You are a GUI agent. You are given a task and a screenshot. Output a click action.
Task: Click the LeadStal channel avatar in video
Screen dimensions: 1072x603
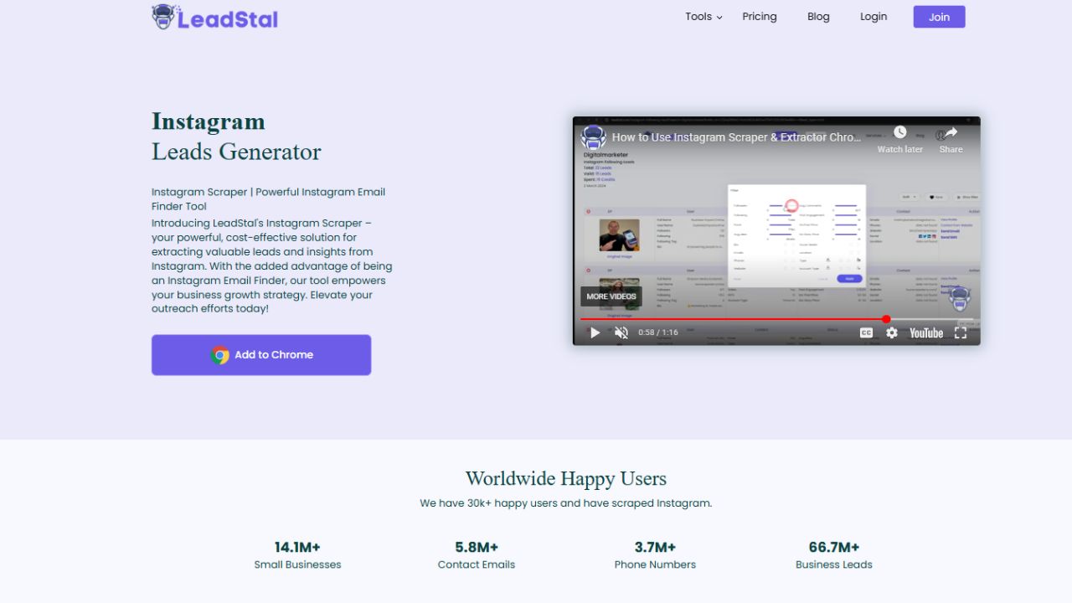click(594, 137)
